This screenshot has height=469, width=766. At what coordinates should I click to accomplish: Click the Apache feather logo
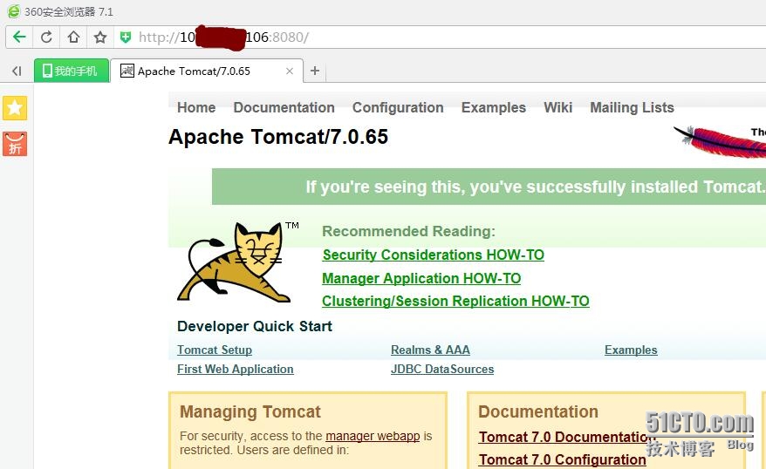tap(719, 142)
